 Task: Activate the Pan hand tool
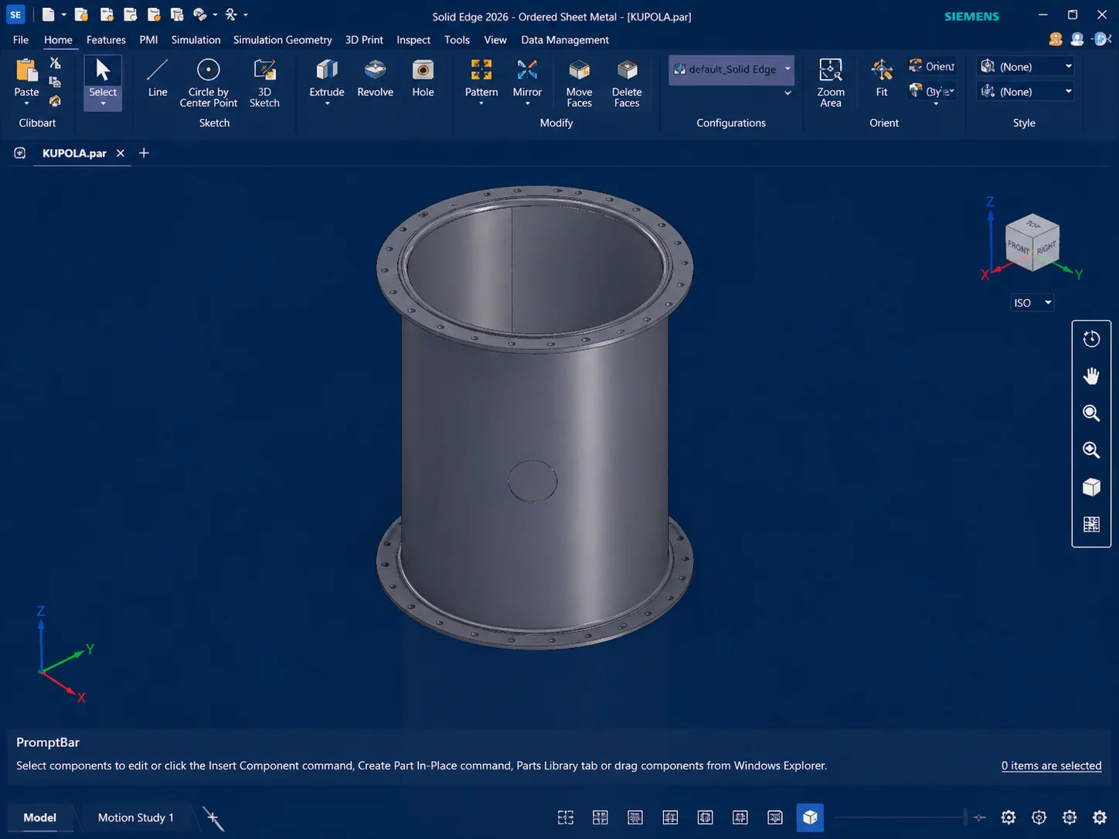1091,375
